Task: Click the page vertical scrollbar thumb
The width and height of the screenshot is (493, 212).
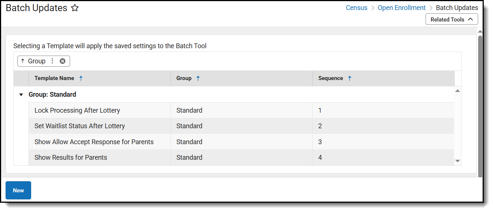Action: [480, 104]
